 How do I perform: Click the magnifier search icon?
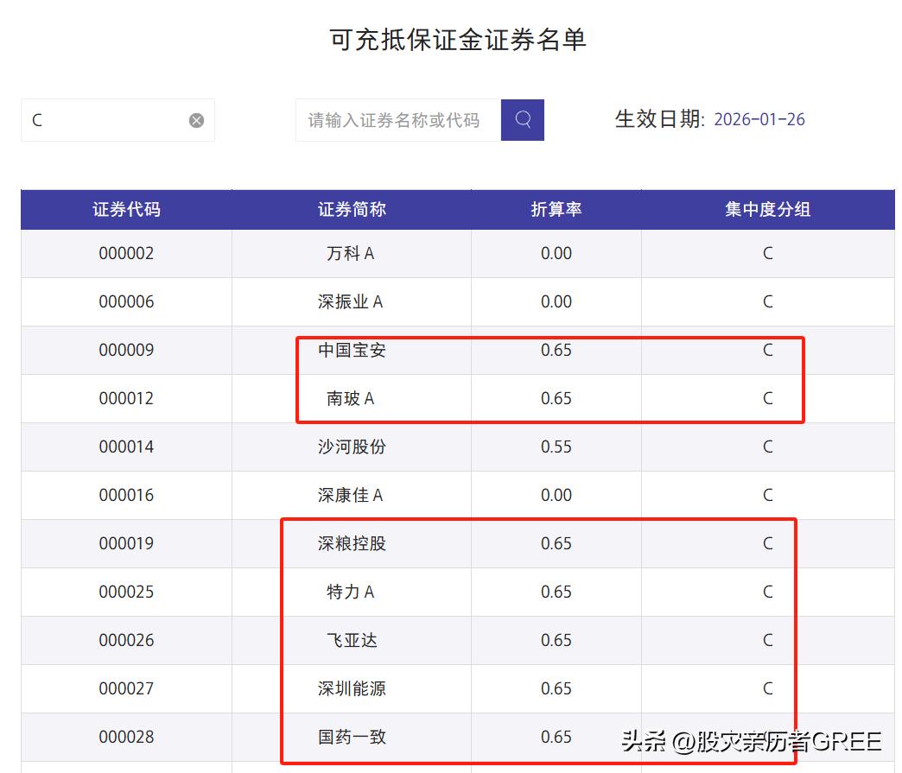click(x=522, y=120)
